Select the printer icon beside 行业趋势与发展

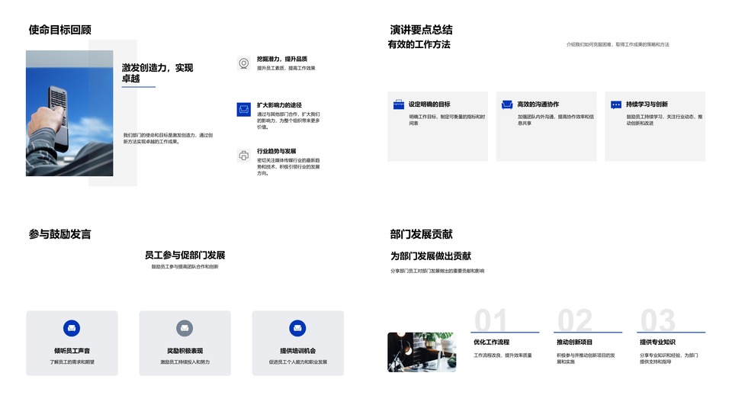pyautogui.click(x=243, y=156)
